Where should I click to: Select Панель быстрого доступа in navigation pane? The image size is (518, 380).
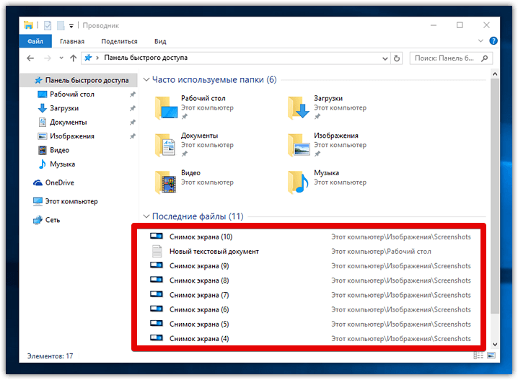pyautogui.click(x=79, y=80)
